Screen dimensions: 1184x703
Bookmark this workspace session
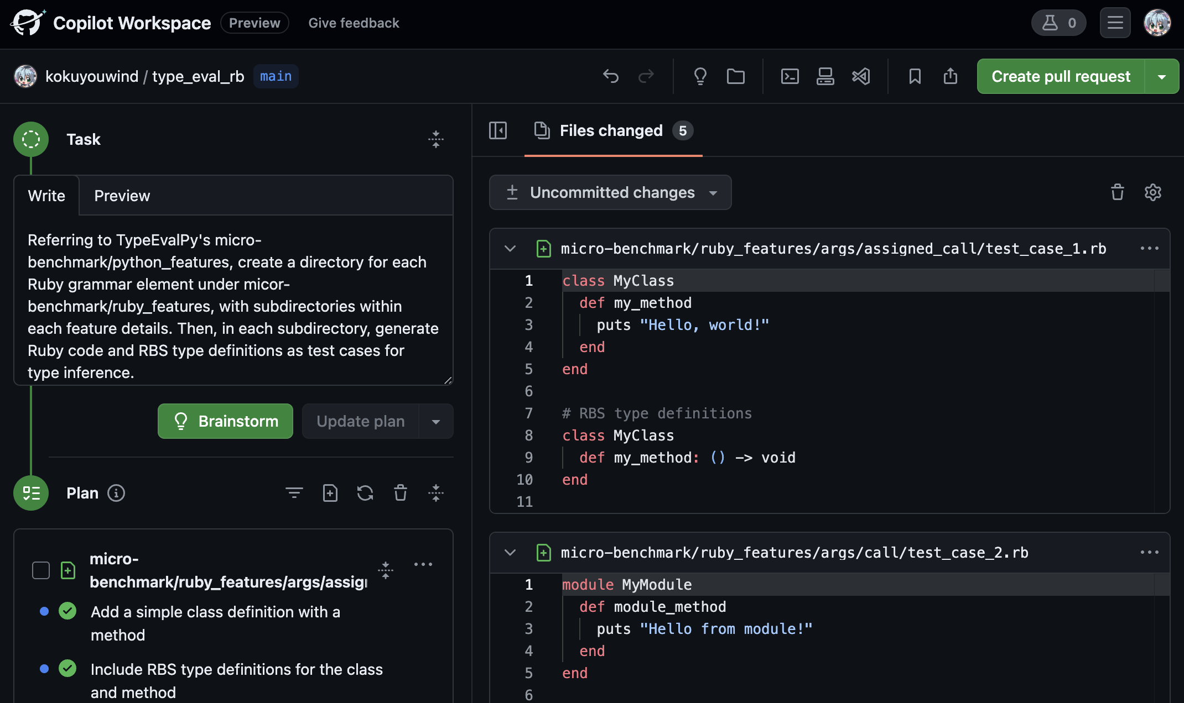click(915, 76)
